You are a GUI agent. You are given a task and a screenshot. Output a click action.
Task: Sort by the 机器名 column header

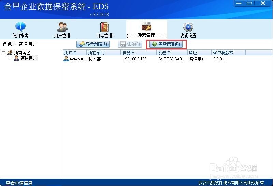click(172, 53)
